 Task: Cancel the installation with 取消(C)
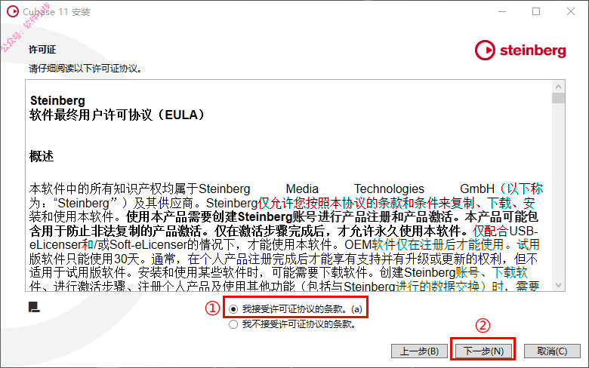click(x=552, y=351)
